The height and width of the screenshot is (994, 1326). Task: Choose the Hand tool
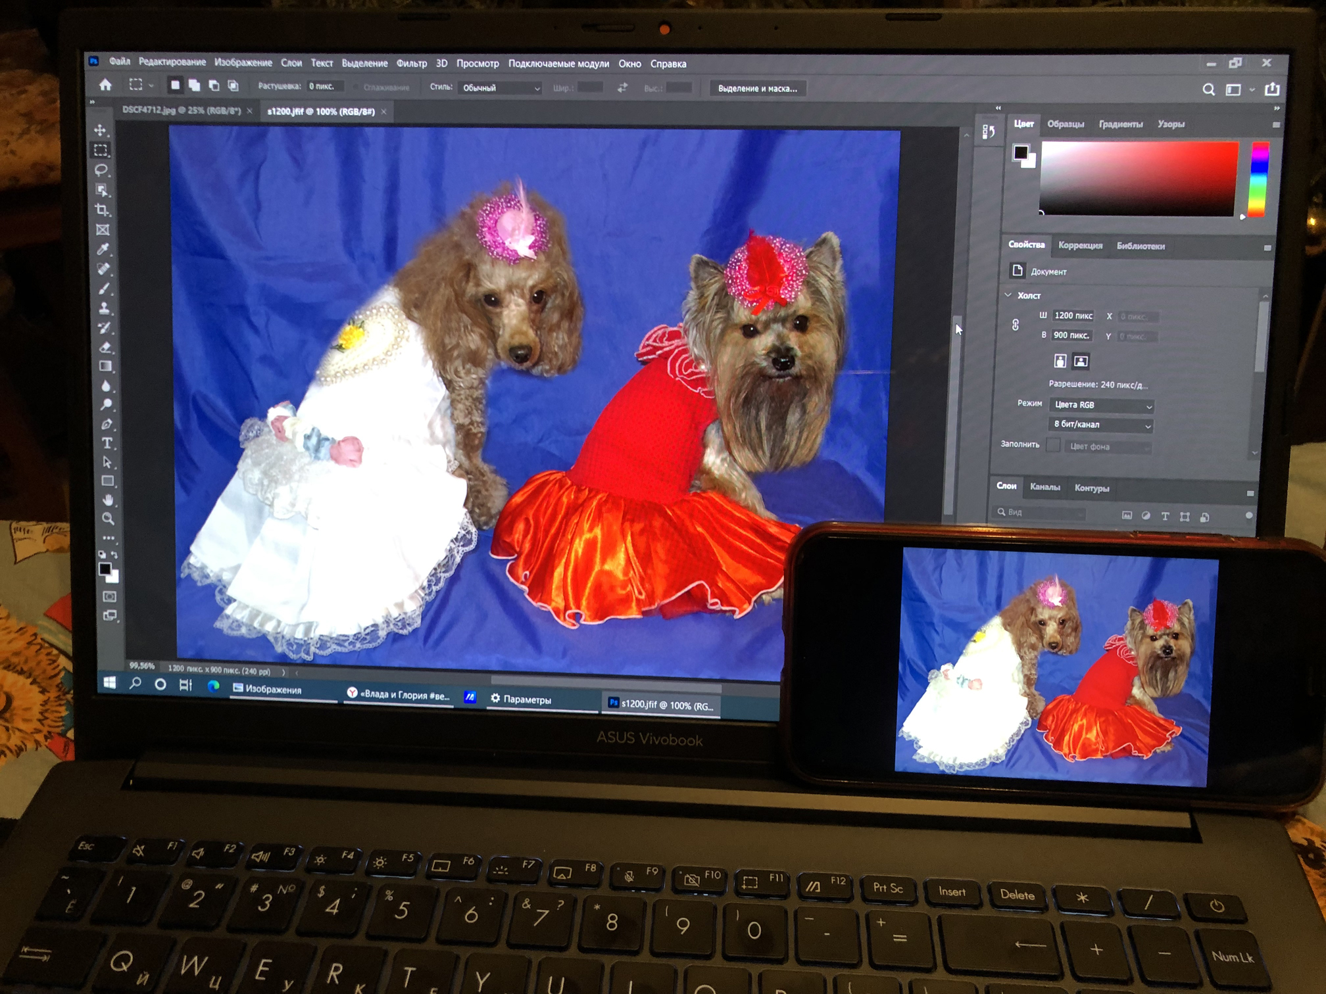(x=109, y=500)
